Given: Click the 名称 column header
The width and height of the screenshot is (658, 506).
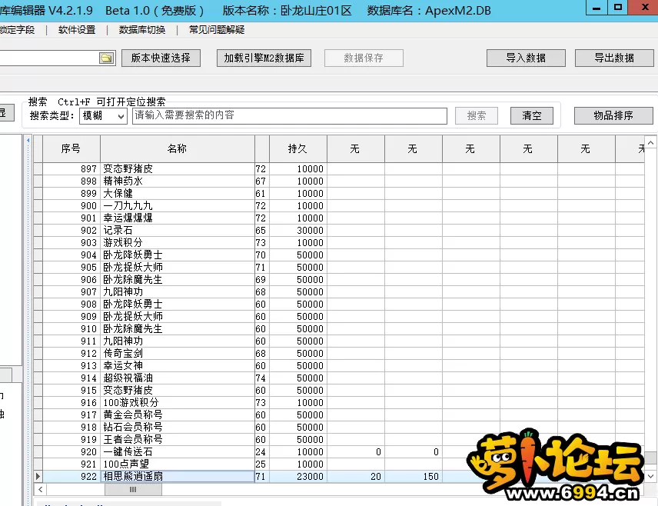Looking at the screenshot, I should pos(177,148).
